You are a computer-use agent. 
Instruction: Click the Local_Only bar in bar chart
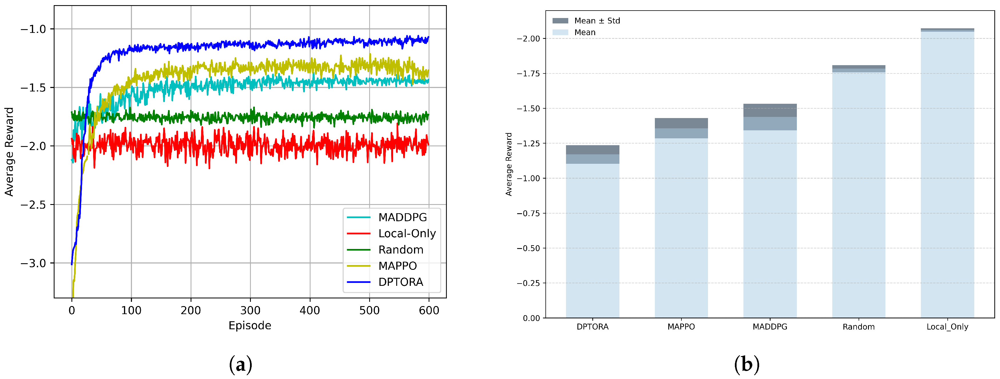tap(947, 175)
